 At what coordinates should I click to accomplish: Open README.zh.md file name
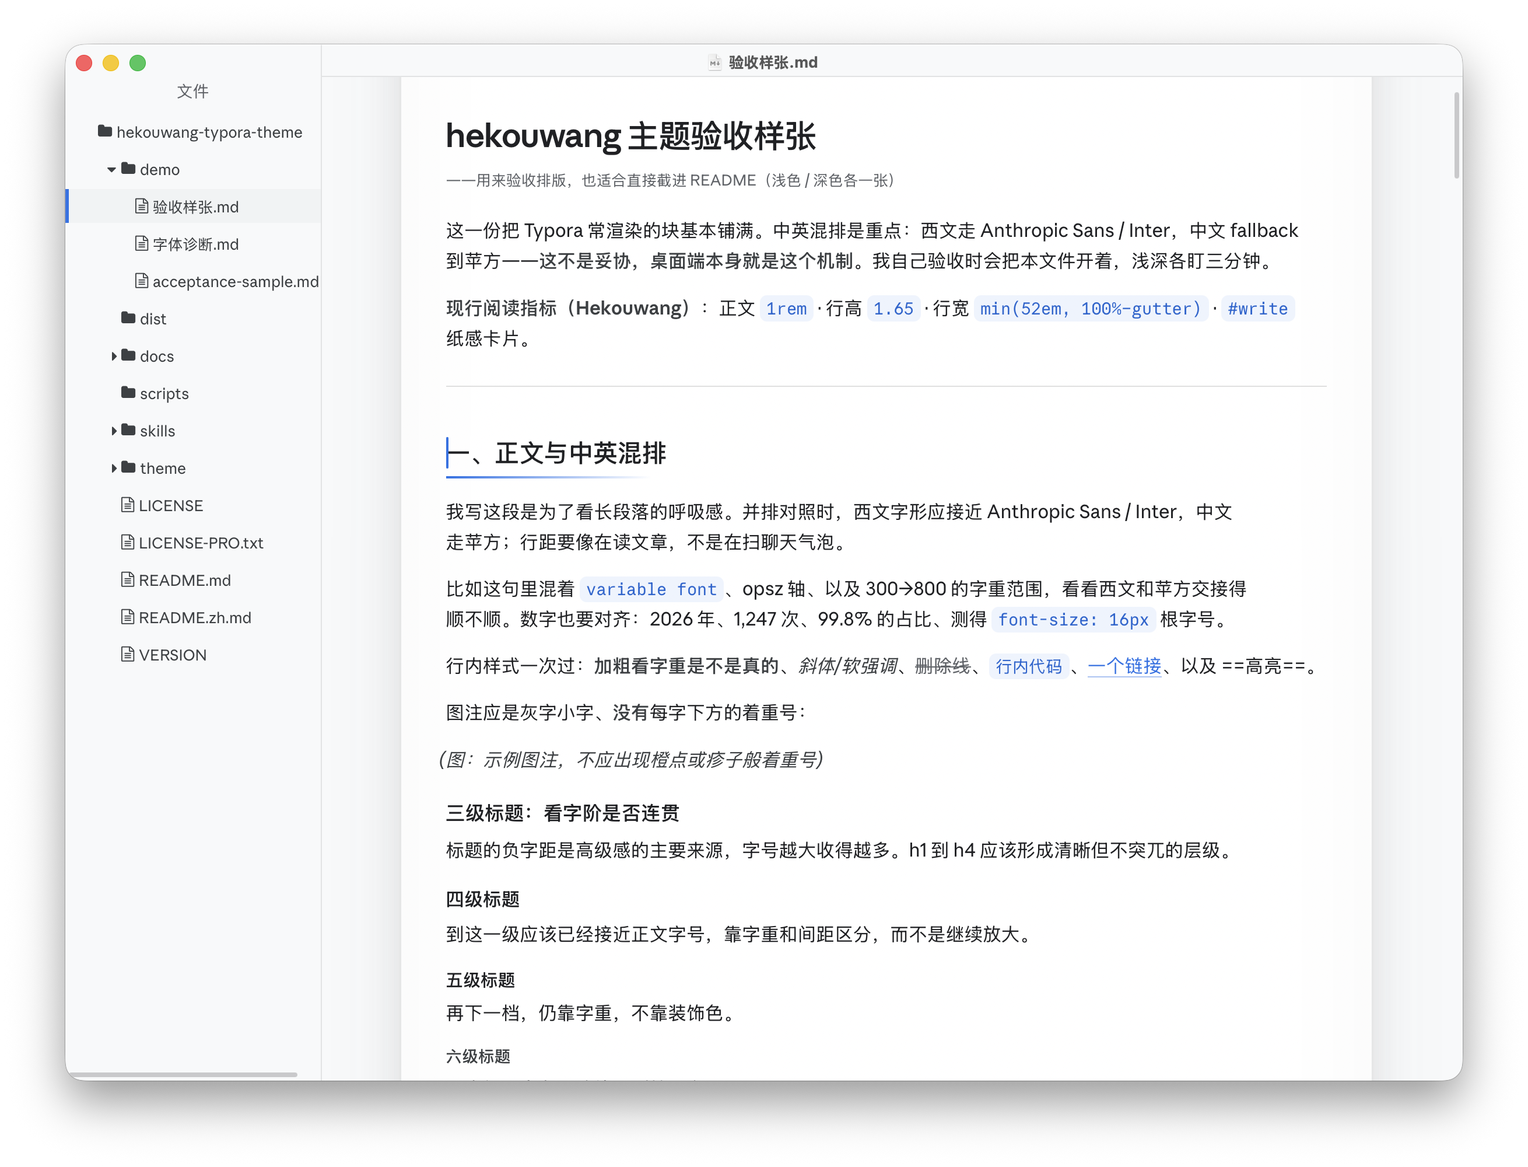tap(195, 619)
